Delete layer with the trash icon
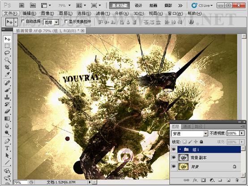This screenshot has height=186, width=248. click(x=237, y=180)
